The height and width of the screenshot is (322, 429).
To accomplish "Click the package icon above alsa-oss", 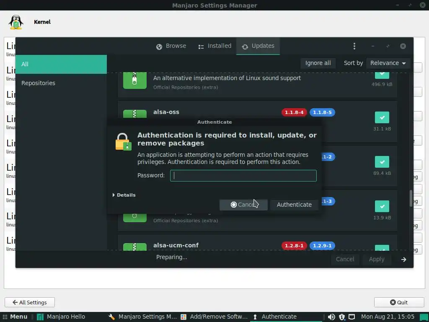I will pyautogui.click(x=135, y=80).
